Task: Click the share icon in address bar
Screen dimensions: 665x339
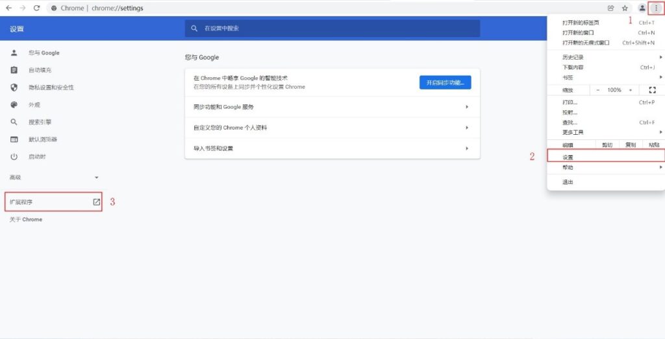Action: coord(610,8)
